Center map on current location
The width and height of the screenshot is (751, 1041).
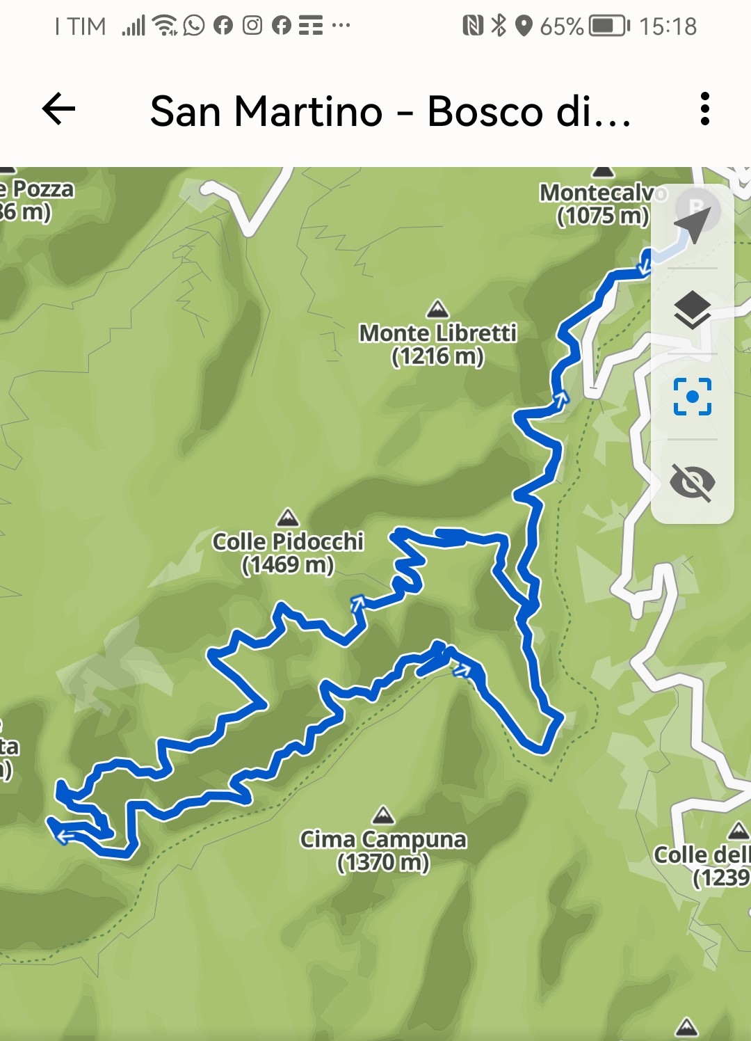coord(693,397)
